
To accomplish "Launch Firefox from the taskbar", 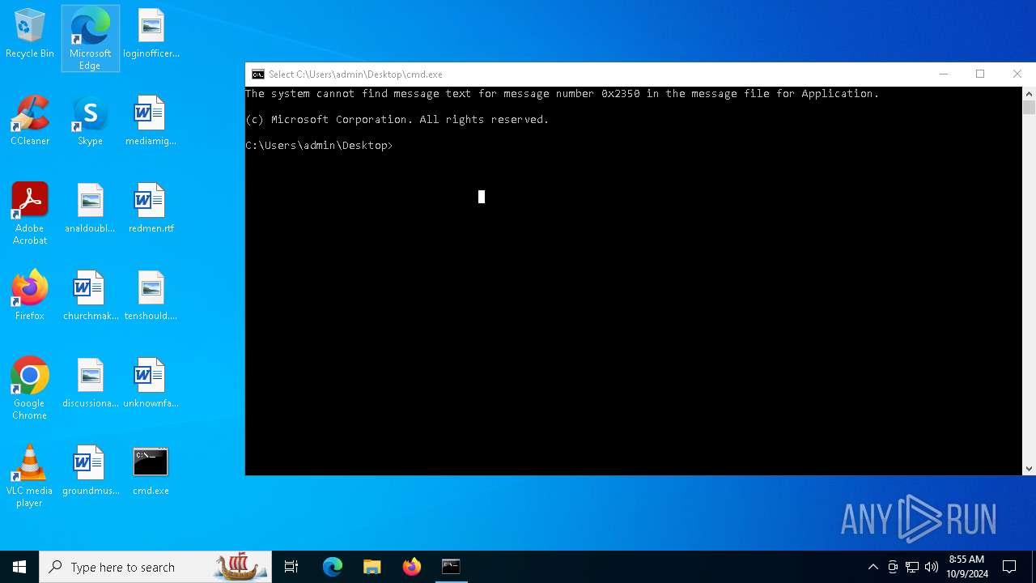I will 411,567.
